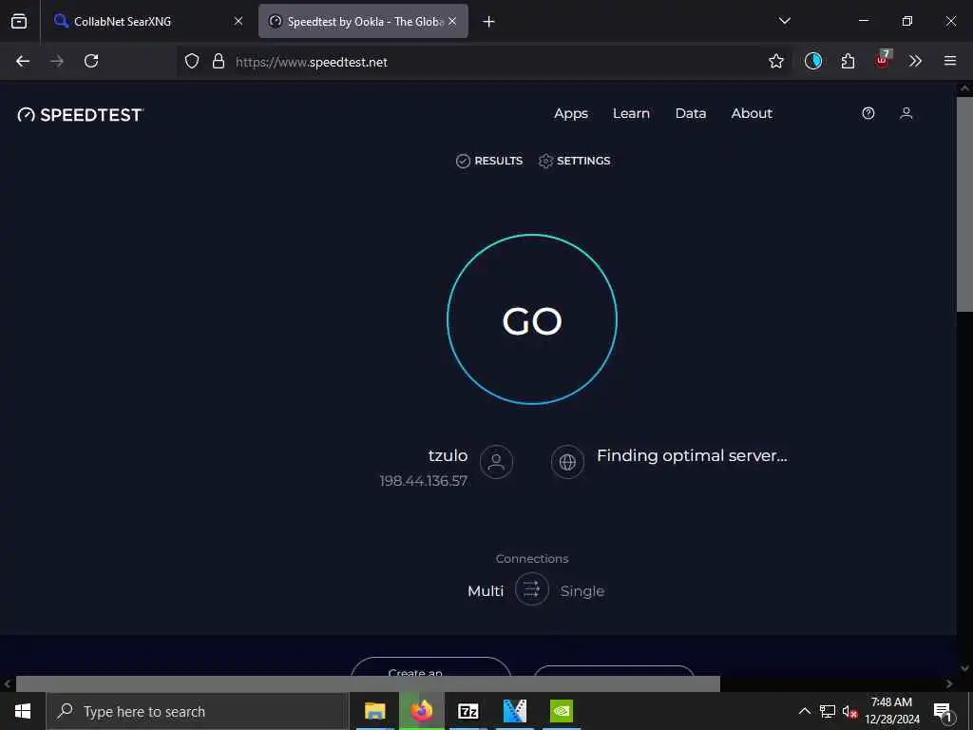This screenshot has width=973, height=730.
Task: Click the muted volume tray icon
Action: tap(849, 712)
